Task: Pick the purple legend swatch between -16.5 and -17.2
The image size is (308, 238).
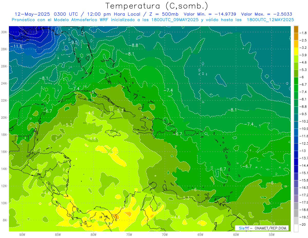Action: pyautogui.click(x=296, y=191)
